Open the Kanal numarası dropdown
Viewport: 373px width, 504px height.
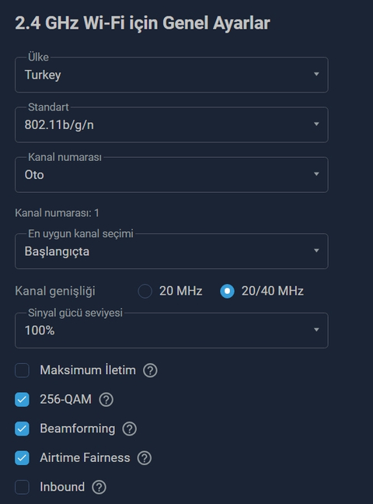(x=172, y=174)
